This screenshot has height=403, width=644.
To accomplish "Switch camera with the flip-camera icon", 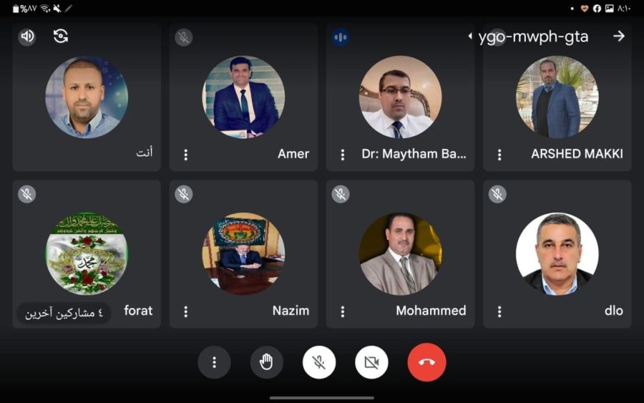I will 60,36.
